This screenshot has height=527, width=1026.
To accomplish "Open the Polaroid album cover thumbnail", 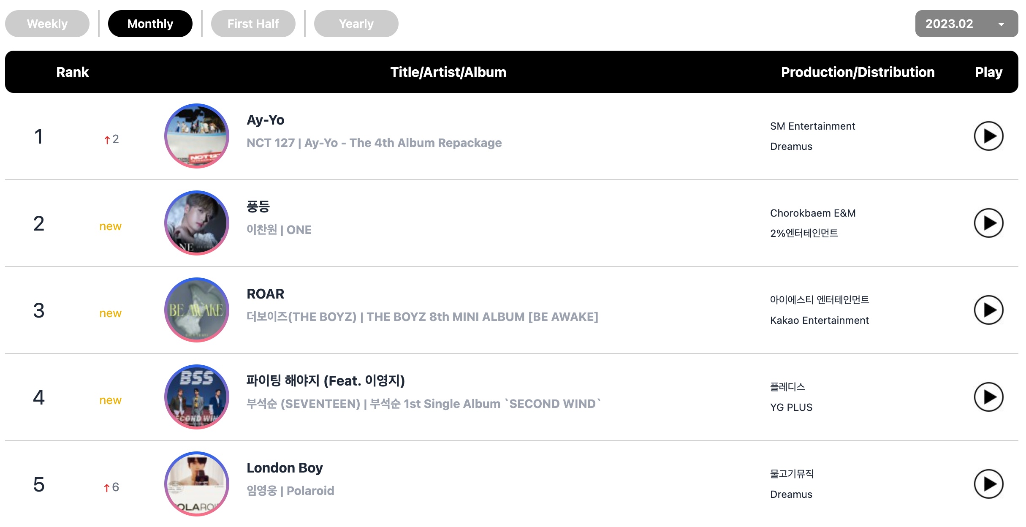I will click(x=197, y=484).
